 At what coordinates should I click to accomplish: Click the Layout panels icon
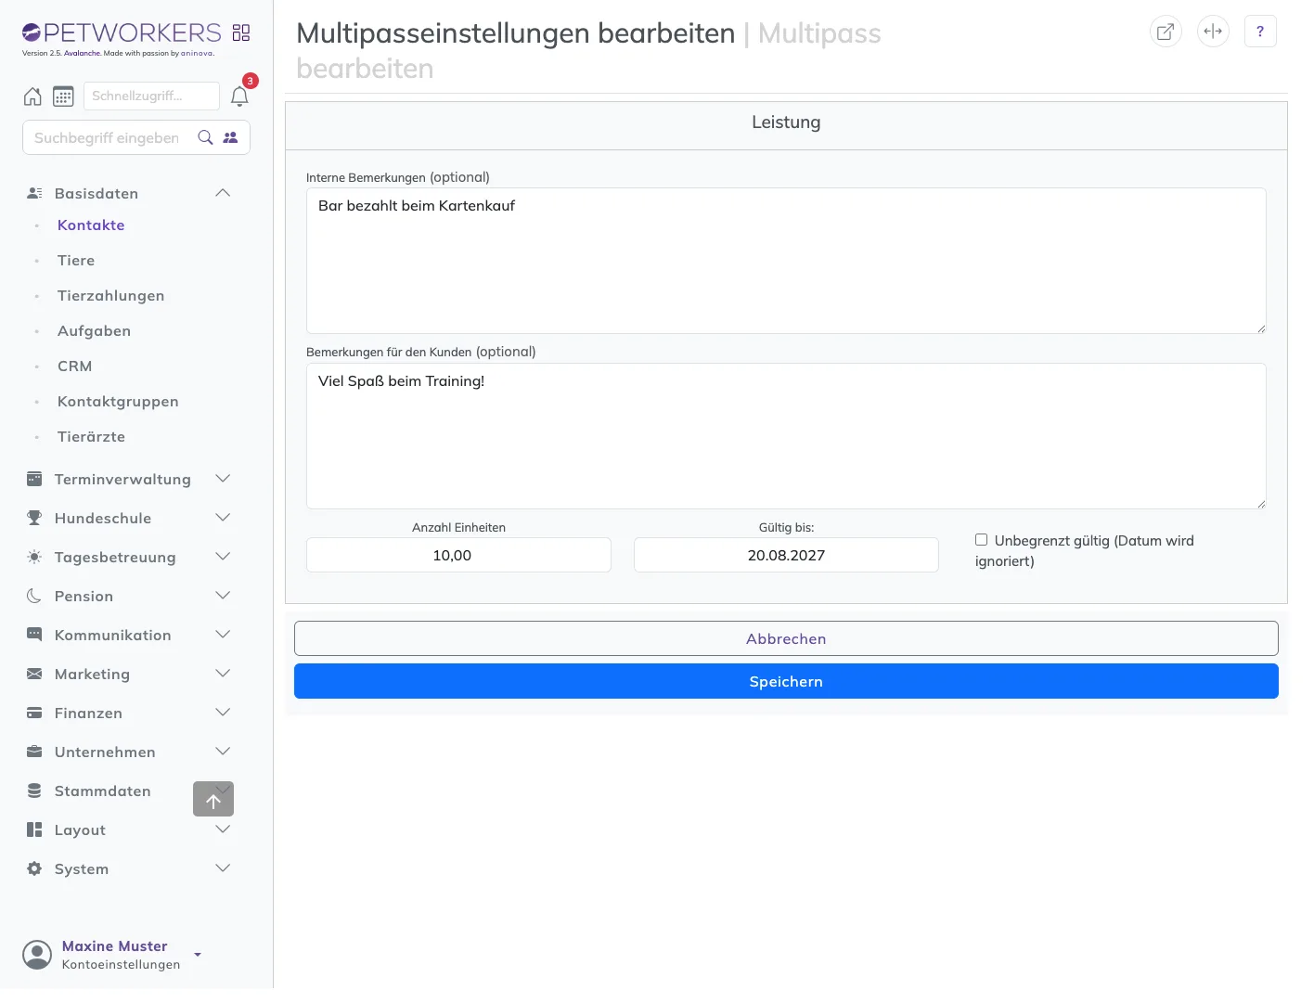point(34,829)
